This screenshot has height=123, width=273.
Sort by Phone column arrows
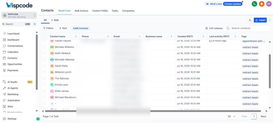pyautogui.click(x=108, y=36)
